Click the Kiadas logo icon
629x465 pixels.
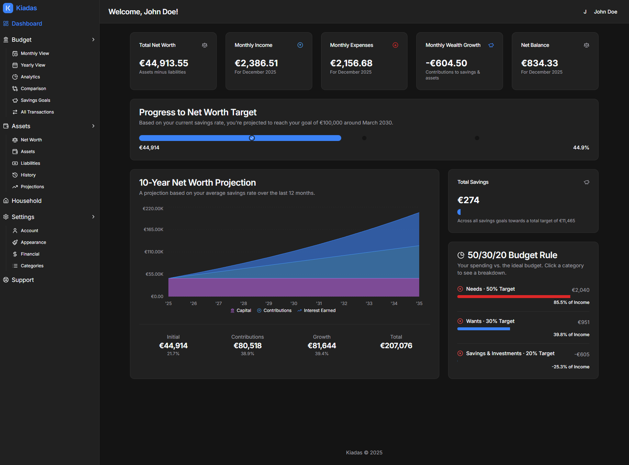point(8,8)
